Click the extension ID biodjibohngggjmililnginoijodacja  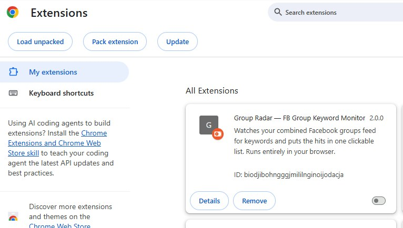point(294,175)
